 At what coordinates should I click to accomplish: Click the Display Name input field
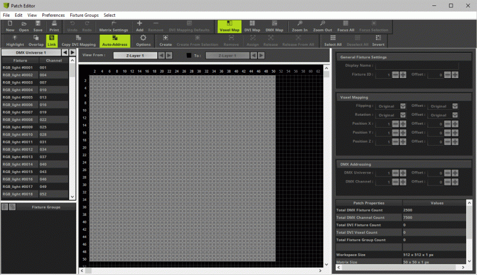[x=417, y=66]
